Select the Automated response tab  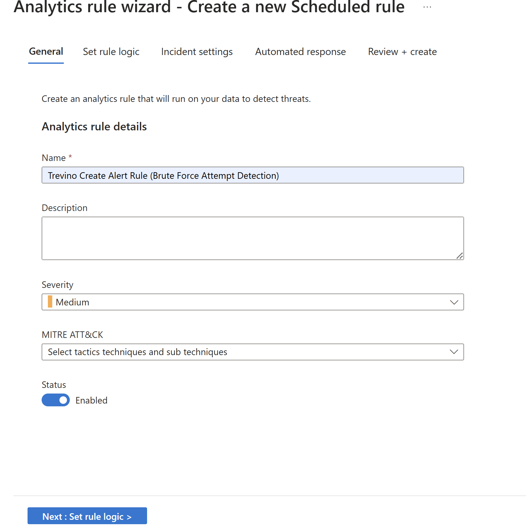click(300, 52)
